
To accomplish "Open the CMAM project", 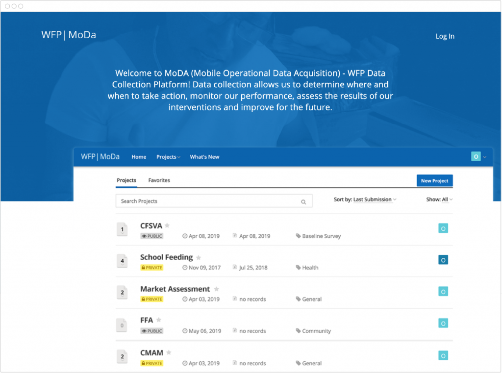I will click(152, 353).
